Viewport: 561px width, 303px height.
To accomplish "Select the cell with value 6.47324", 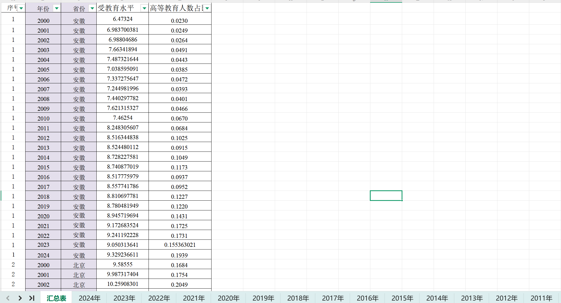I will (122, 19).
